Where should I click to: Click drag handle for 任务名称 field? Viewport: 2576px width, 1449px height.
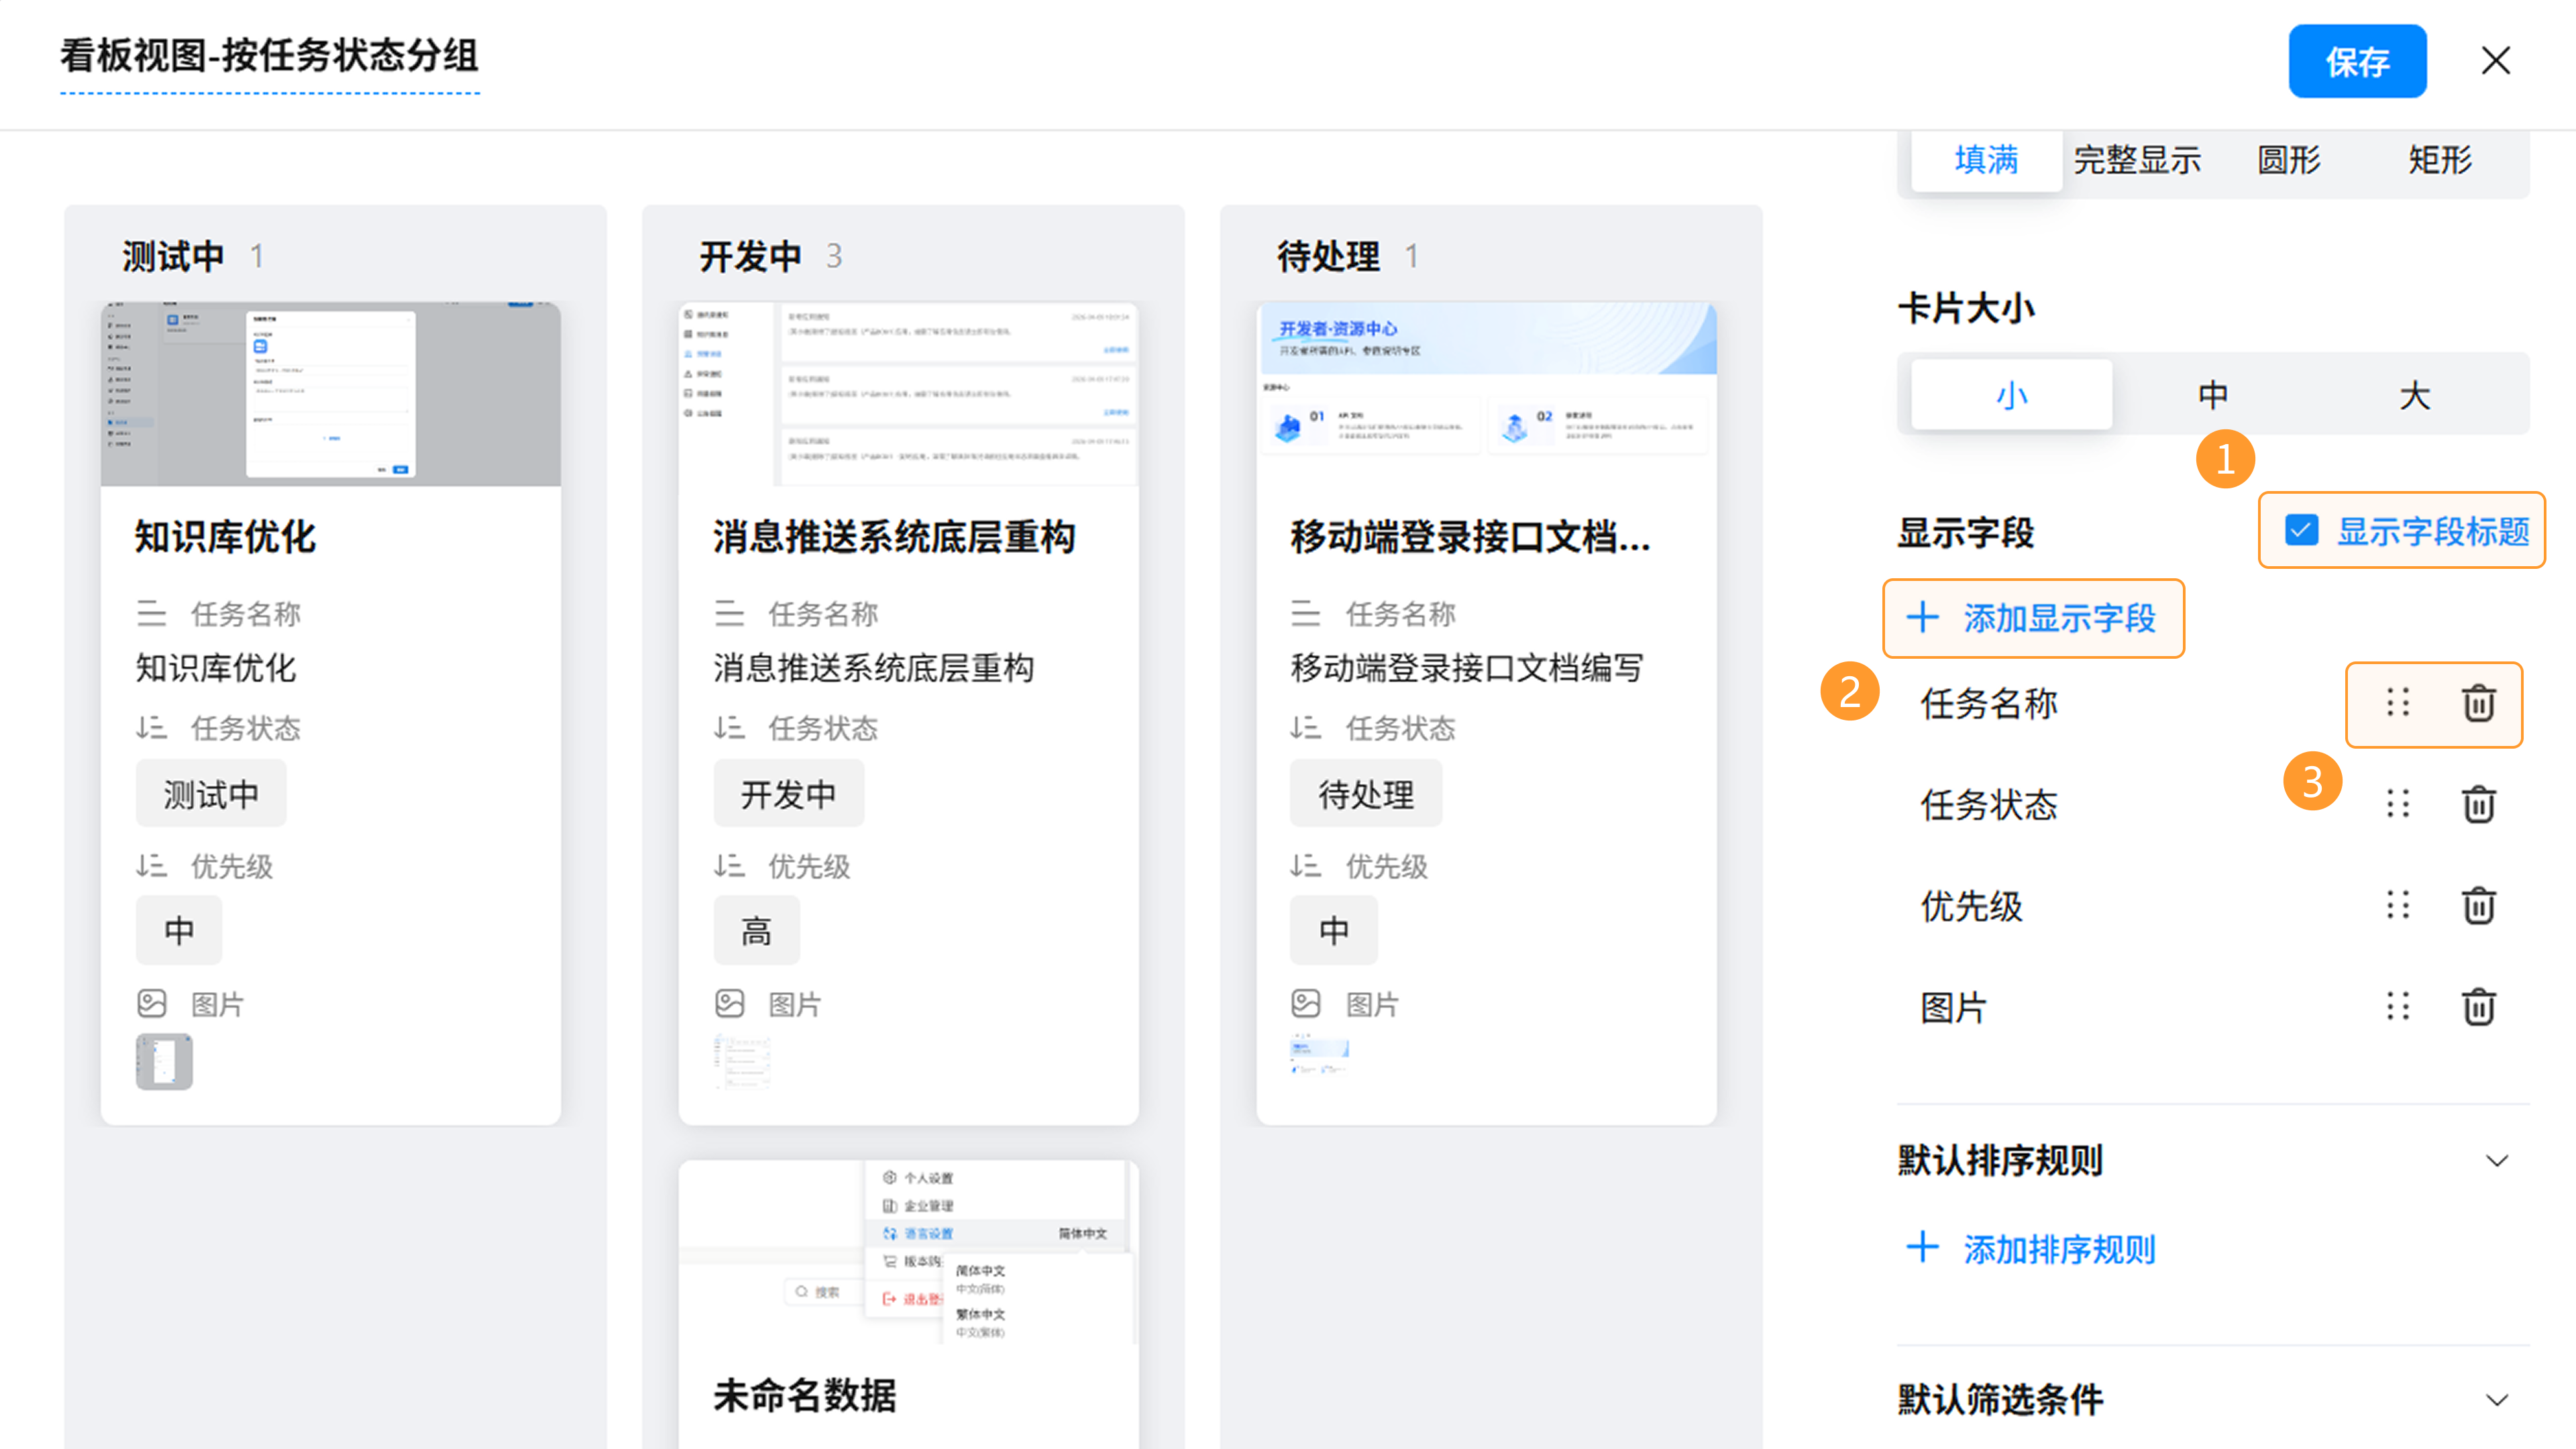tap(2397, 703)
